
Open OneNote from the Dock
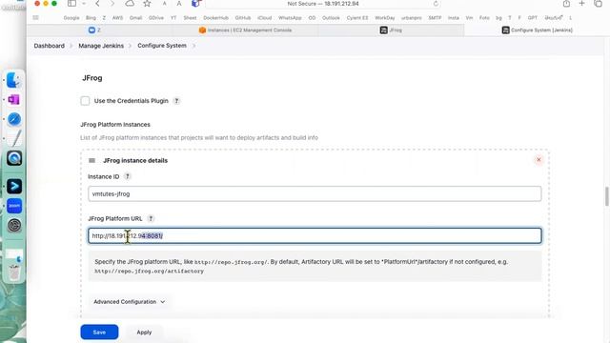(14, 100)
